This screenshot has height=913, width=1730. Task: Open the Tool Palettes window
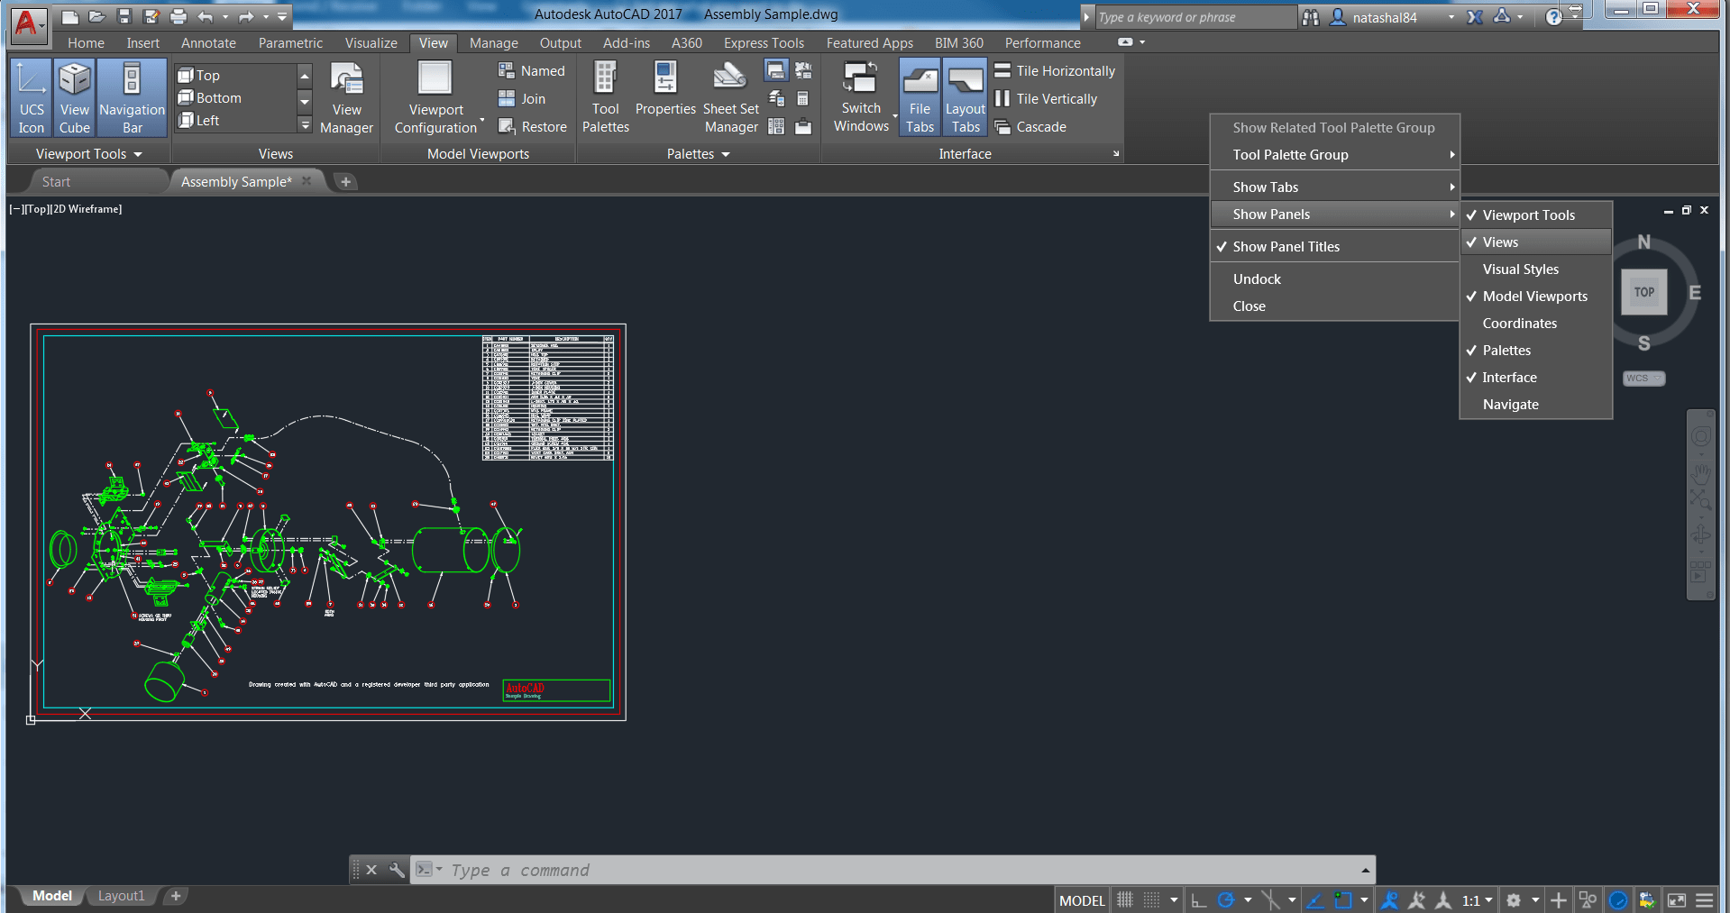point(606,98)
